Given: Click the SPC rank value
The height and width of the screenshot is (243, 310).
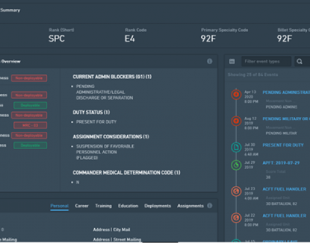Looking at the screenshot, I should (57, 39).
